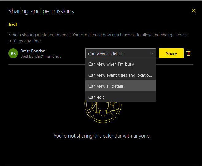Viewport: 202px width, 166px height.
Task: Click the 'You're not sharing this calendar' message
Action: tap(102, 136)
